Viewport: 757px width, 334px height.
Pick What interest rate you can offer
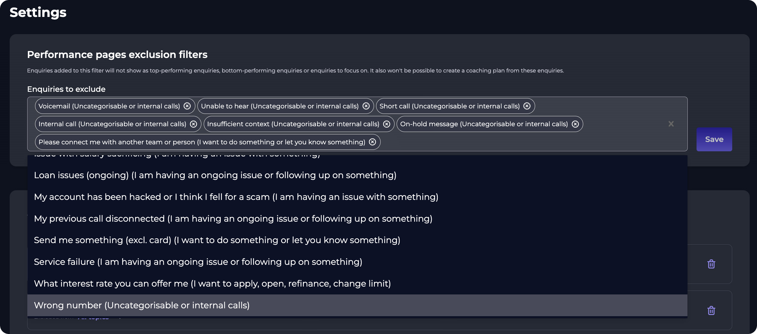[x=357, y=284]
